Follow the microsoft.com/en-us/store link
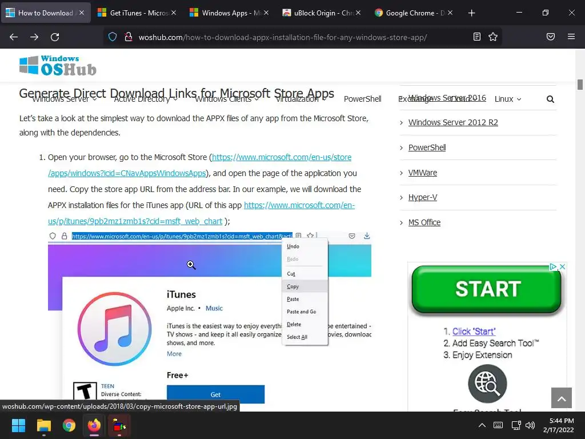Viewport: 585px width, 439px height. [x=282, y=157]
